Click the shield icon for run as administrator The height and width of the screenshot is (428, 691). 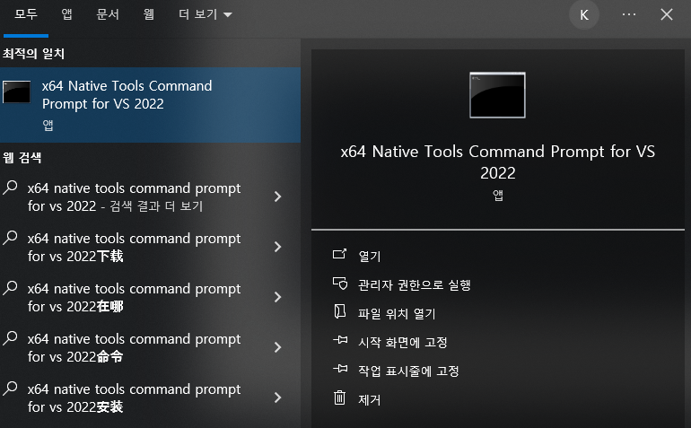[340, 283]
